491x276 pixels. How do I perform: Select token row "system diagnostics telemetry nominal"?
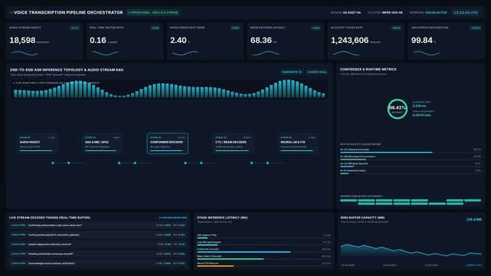98,244
